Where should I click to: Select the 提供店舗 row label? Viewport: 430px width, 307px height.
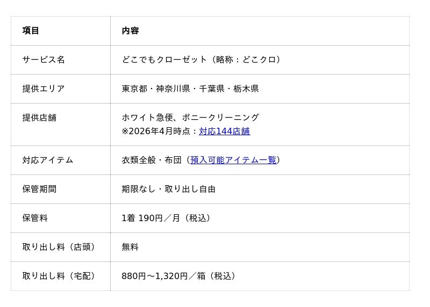pyautogui.click(x=39, y=118)
